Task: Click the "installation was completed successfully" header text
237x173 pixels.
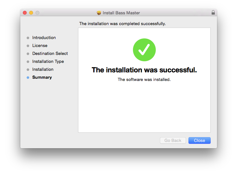Action: click(122, 24)
